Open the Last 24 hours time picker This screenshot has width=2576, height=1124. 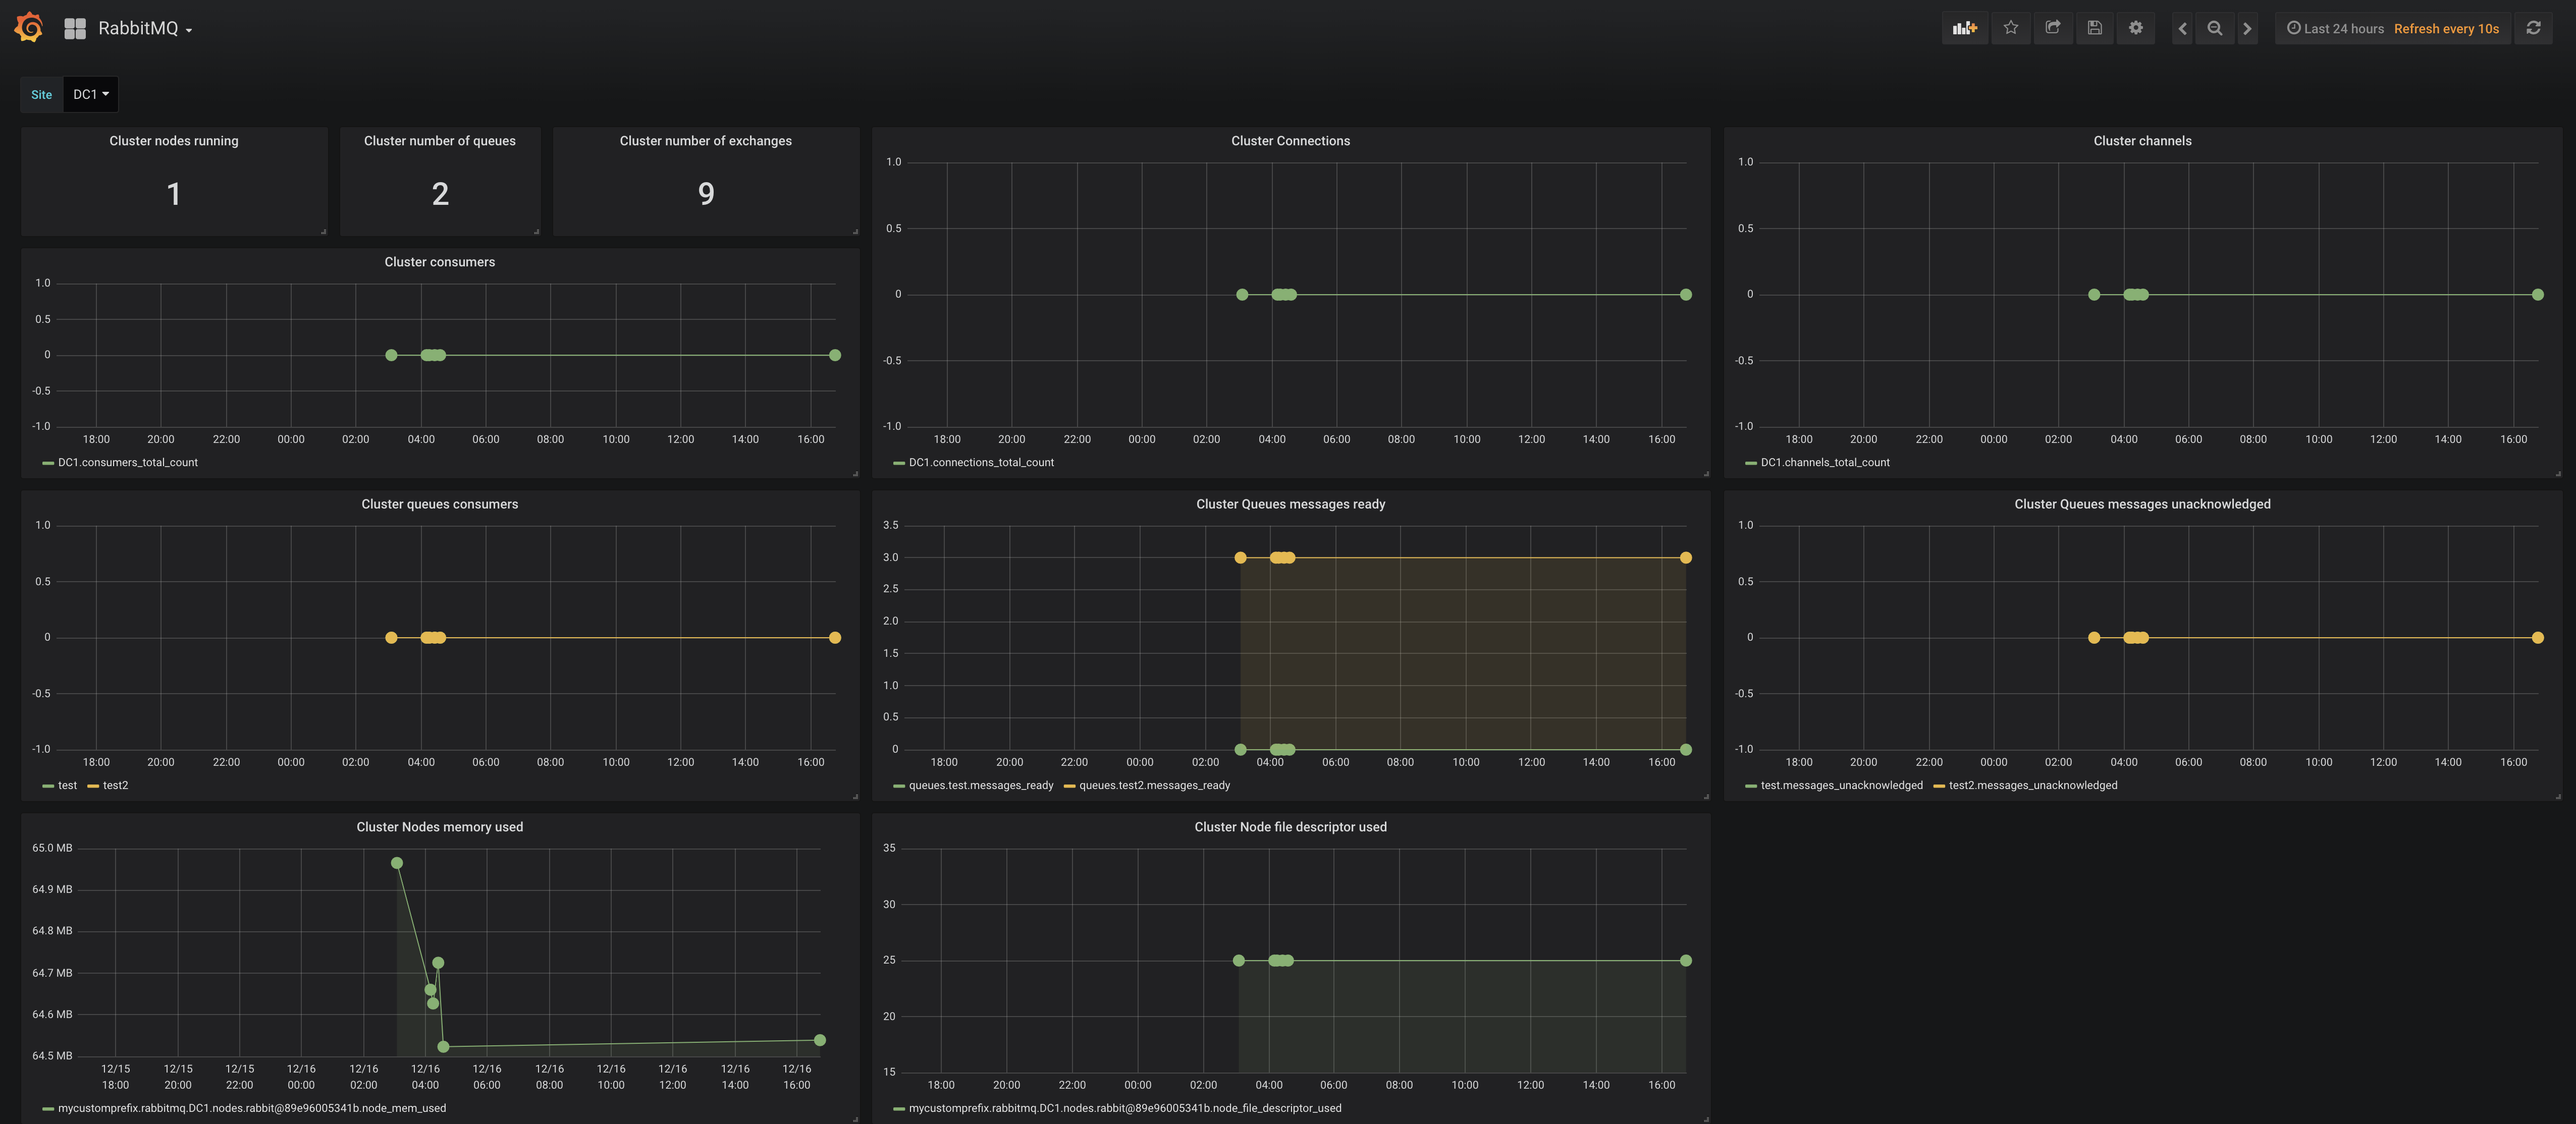2336,28
